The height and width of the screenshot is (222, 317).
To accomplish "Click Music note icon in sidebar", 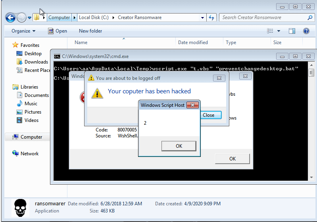I will click(x=19, y=103).
